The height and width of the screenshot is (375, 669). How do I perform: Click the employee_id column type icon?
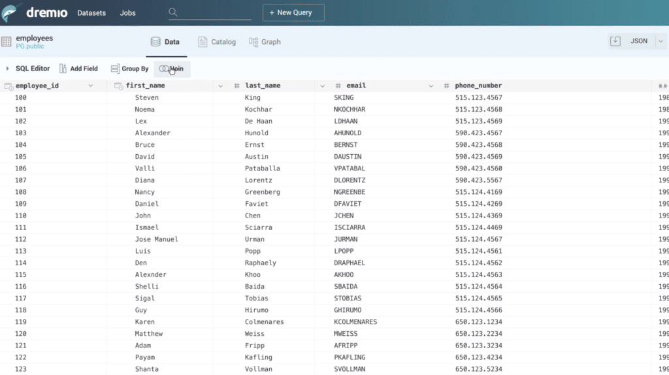[8, 86]
